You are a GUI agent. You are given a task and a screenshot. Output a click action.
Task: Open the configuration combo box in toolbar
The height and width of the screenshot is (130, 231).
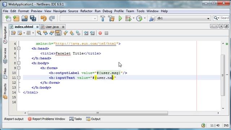(x=79, y=18)
